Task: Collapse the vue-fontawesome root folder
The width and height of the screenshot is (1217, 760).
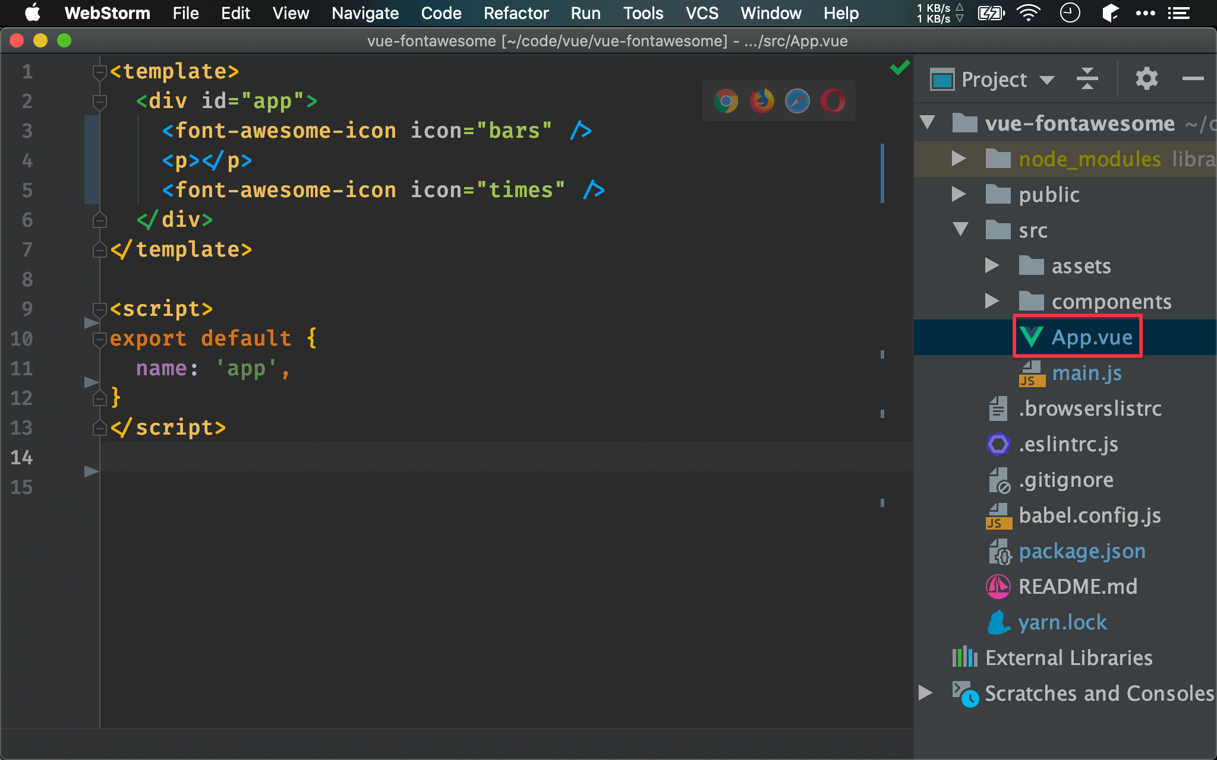Action: [x=928, y=123]
